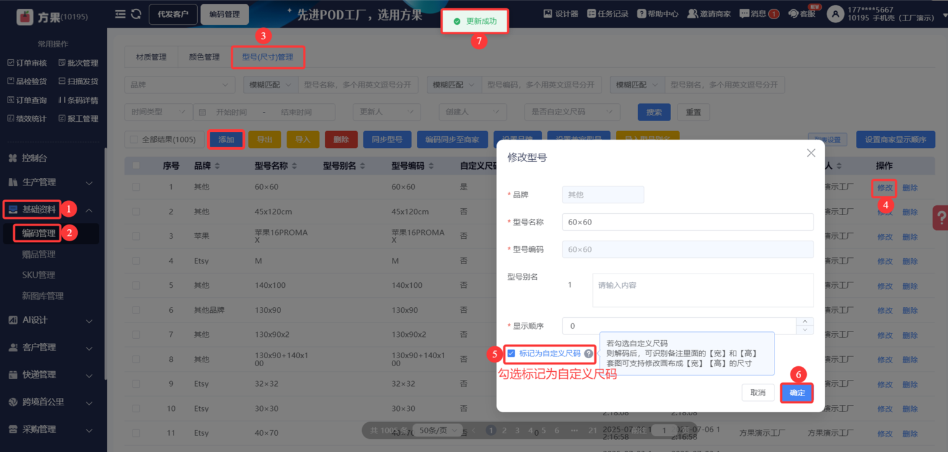Image resolution: width=948 pixels, height=452 pixels.
Task: Click the 型号名称 field in the dialog
Action: coord(687,222)
